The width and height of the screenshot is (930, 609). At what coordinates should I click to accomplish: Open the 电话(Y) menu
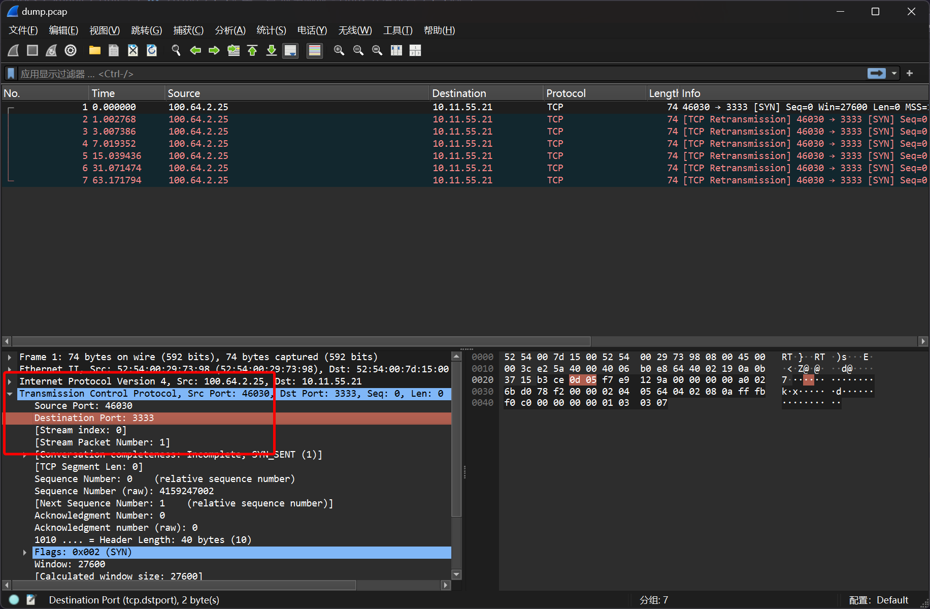point(312,30)
